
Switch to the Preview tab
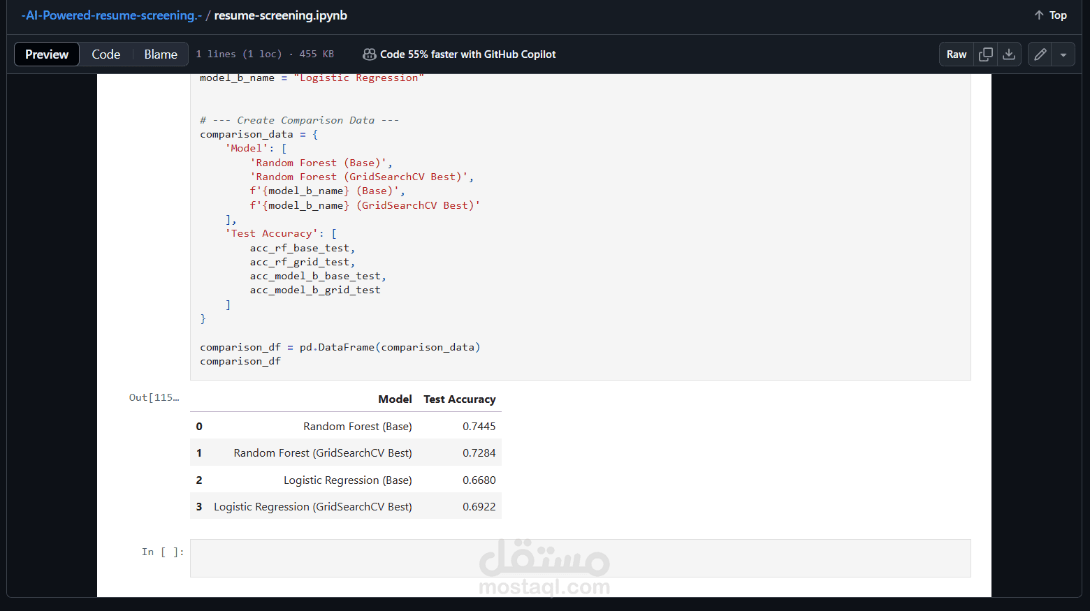[47, 54]
